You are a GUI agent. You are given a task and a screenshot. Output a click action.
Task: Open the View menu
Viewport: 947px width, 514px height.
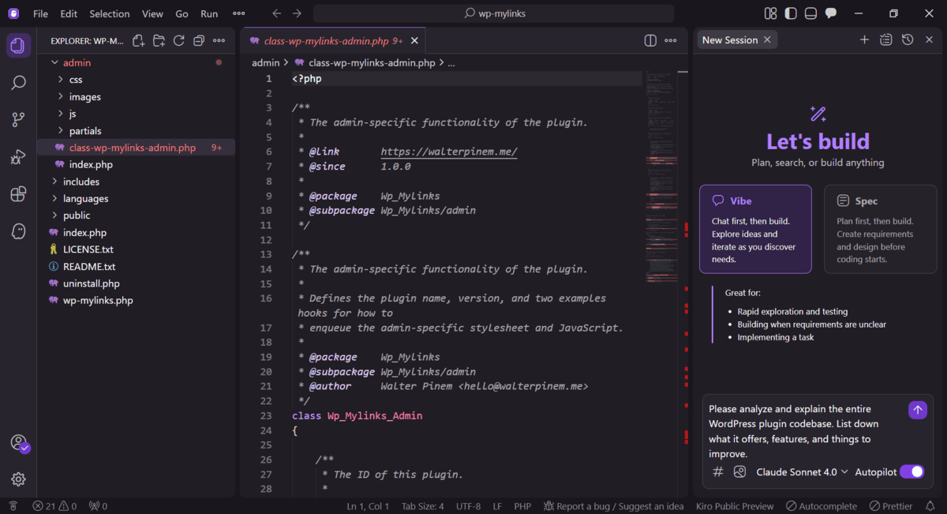[x=152, y=13]
